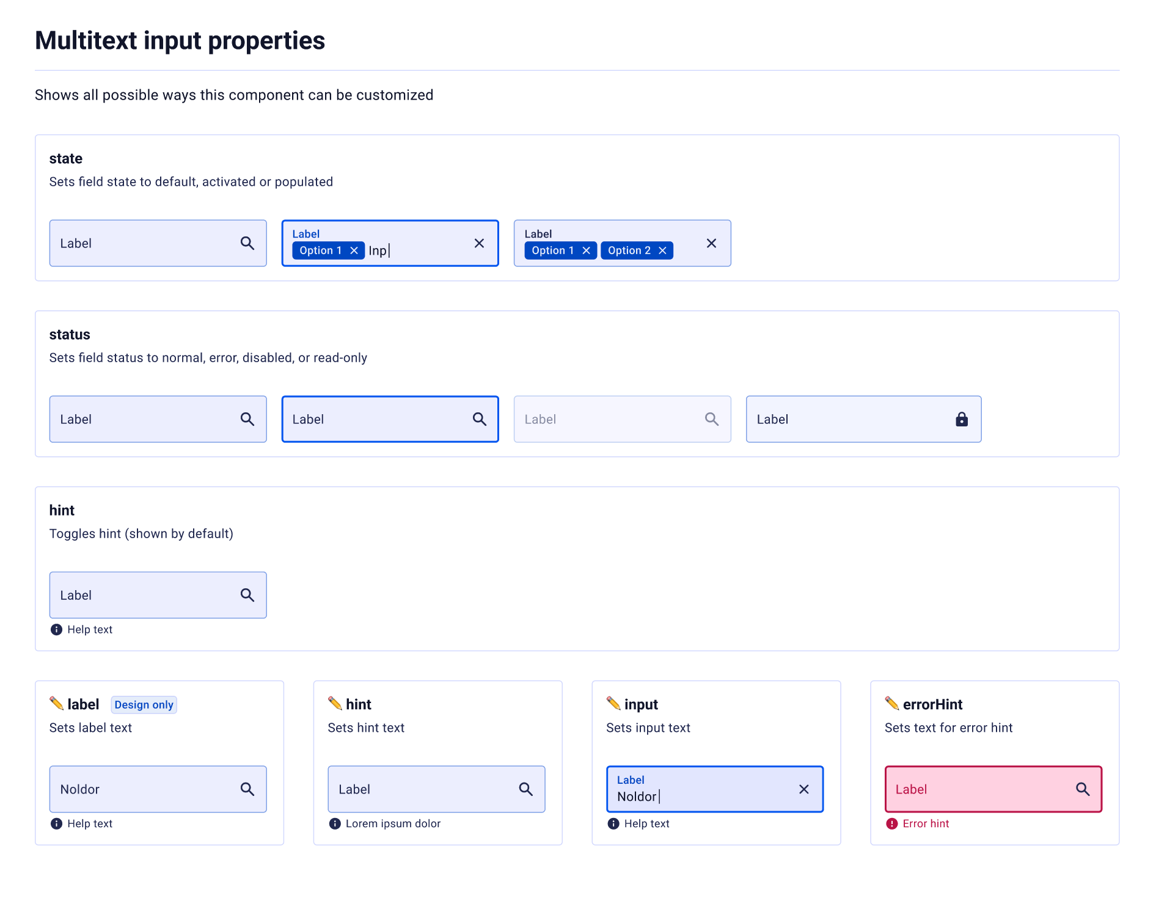Click the 'Lorem ipsum dolor' hint text
1156x898 pixels.
[393, 823]
